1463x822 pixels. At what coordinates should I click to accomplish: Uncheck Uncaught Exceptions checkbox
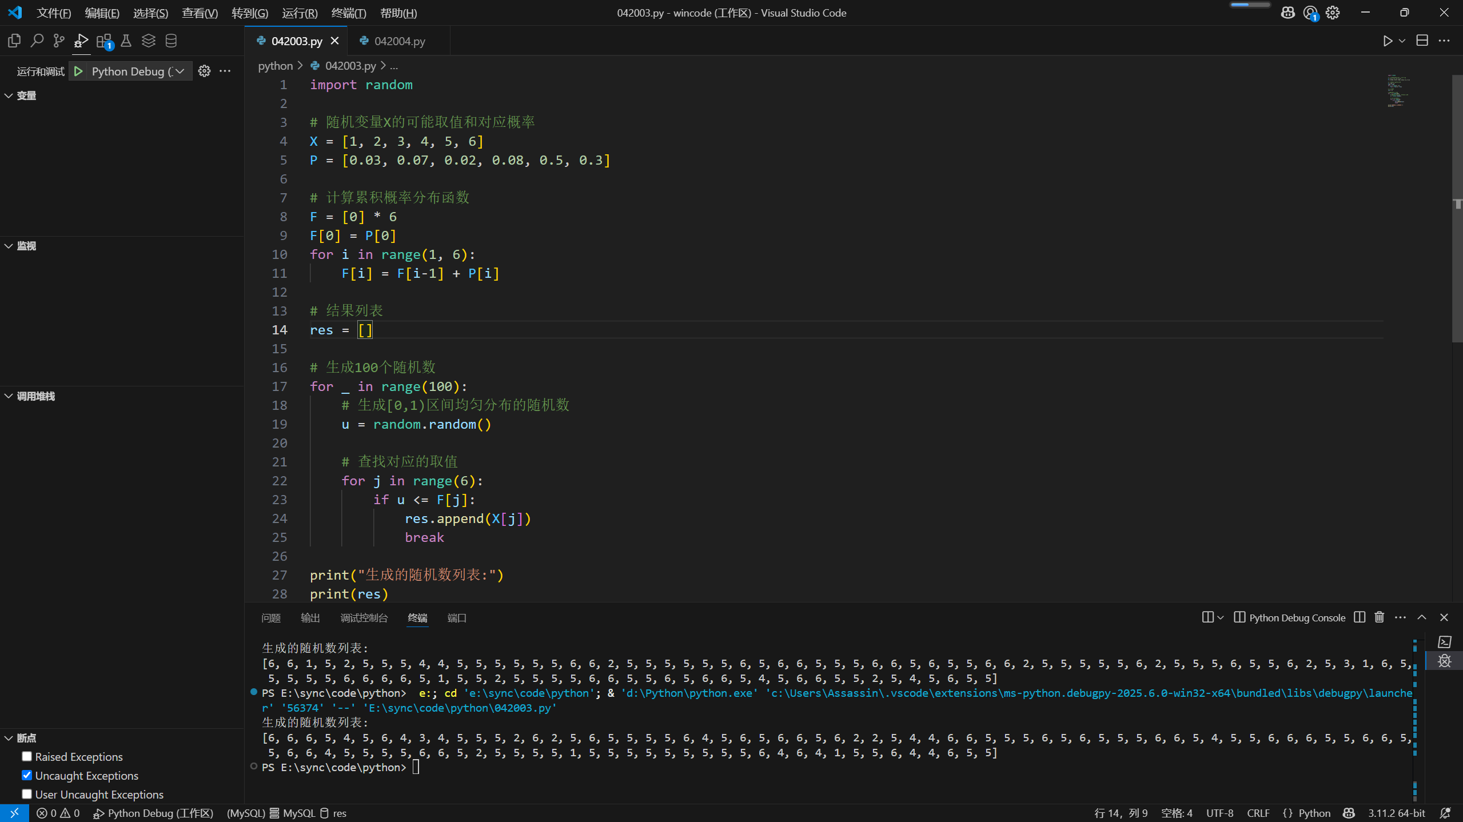coord(27,775)
